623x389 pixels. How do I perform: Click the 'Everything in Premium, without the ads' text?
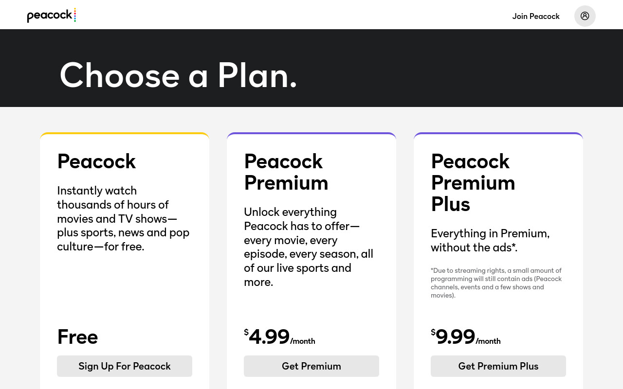click(490, 240)
